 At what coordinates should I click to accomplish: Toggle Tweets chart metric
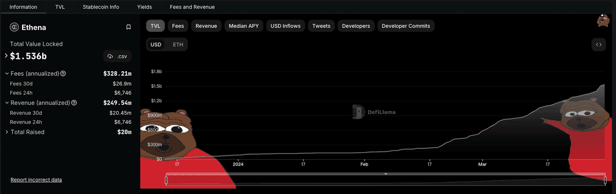[321, 26]
